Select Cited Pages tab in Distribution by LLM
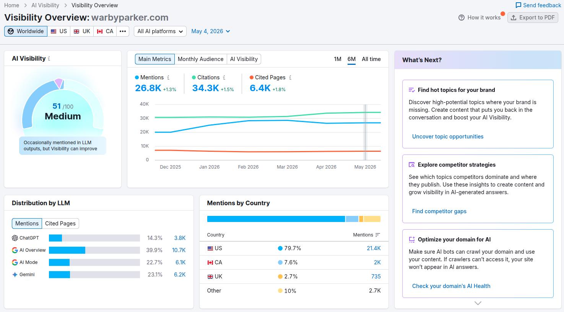Viewport: 564px width, 312px height. point(60,224)
